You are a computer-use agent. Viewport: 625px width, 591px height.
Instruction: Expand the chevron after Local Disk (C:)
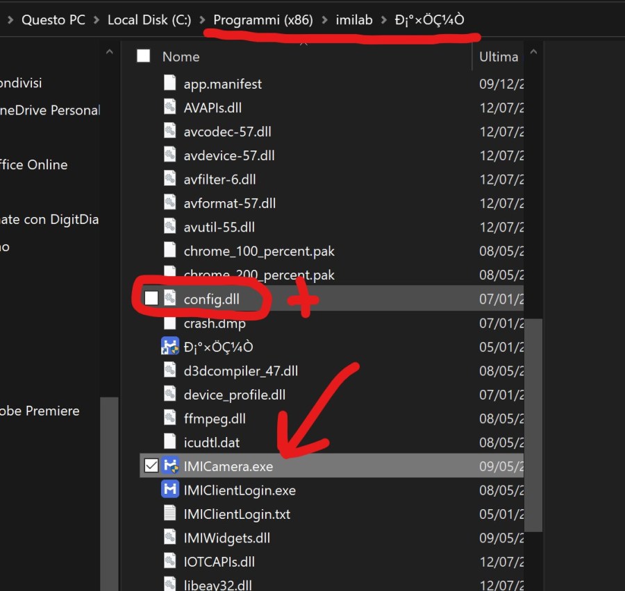202,20
